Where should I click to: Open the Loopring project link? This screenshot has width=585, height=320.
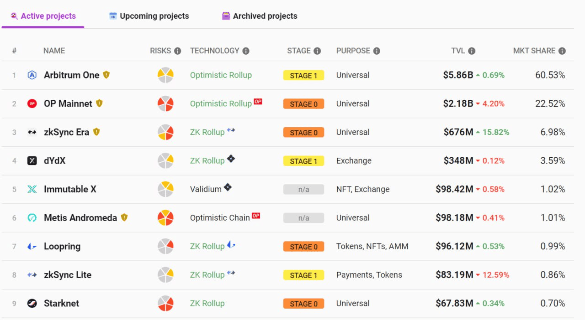tap(62, 247)
